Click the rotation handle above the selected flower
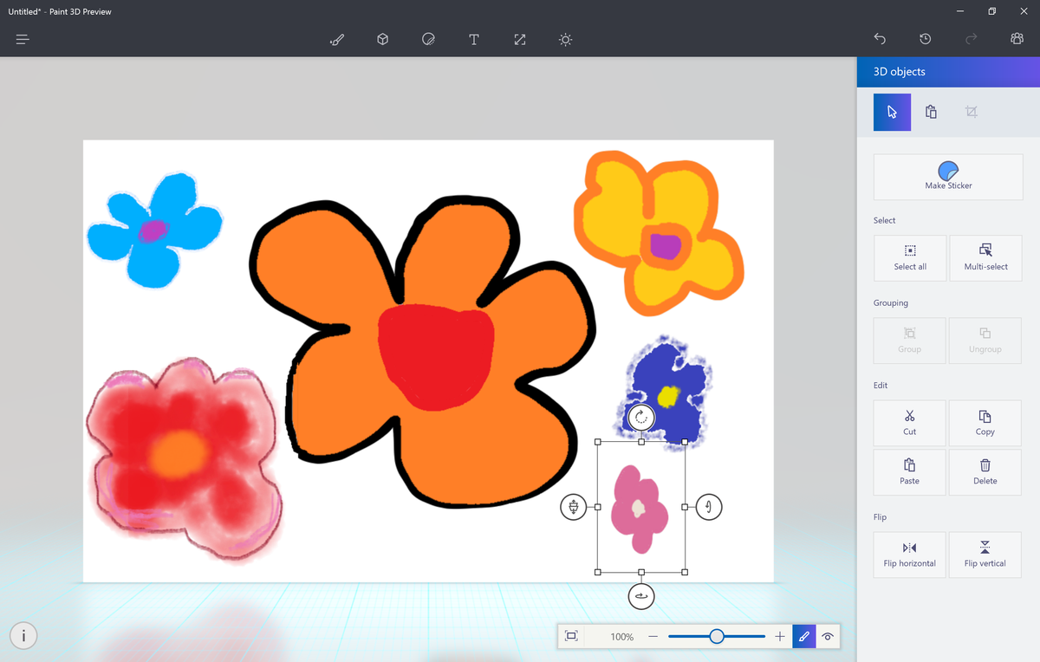The height and width of the screenshot is (662, 1040). tap(640, 417)
